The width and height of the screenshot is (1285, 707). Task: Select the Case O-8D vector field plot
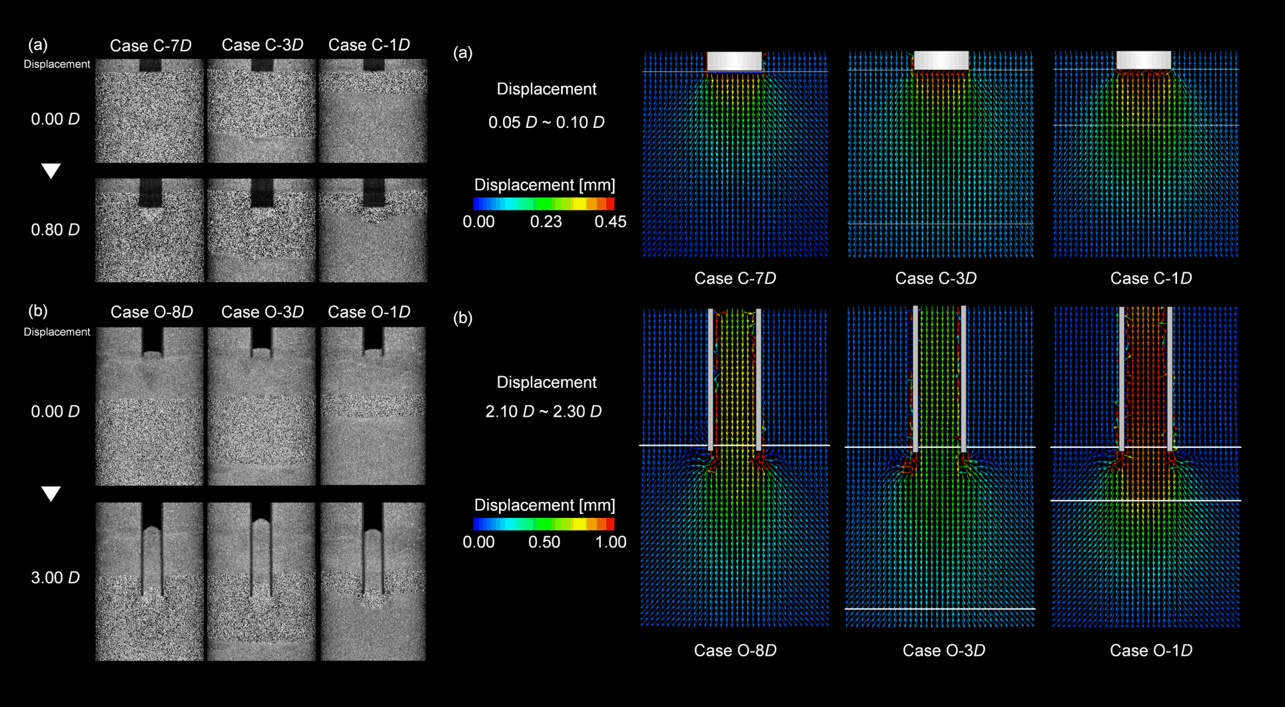(x=735, y=466)
